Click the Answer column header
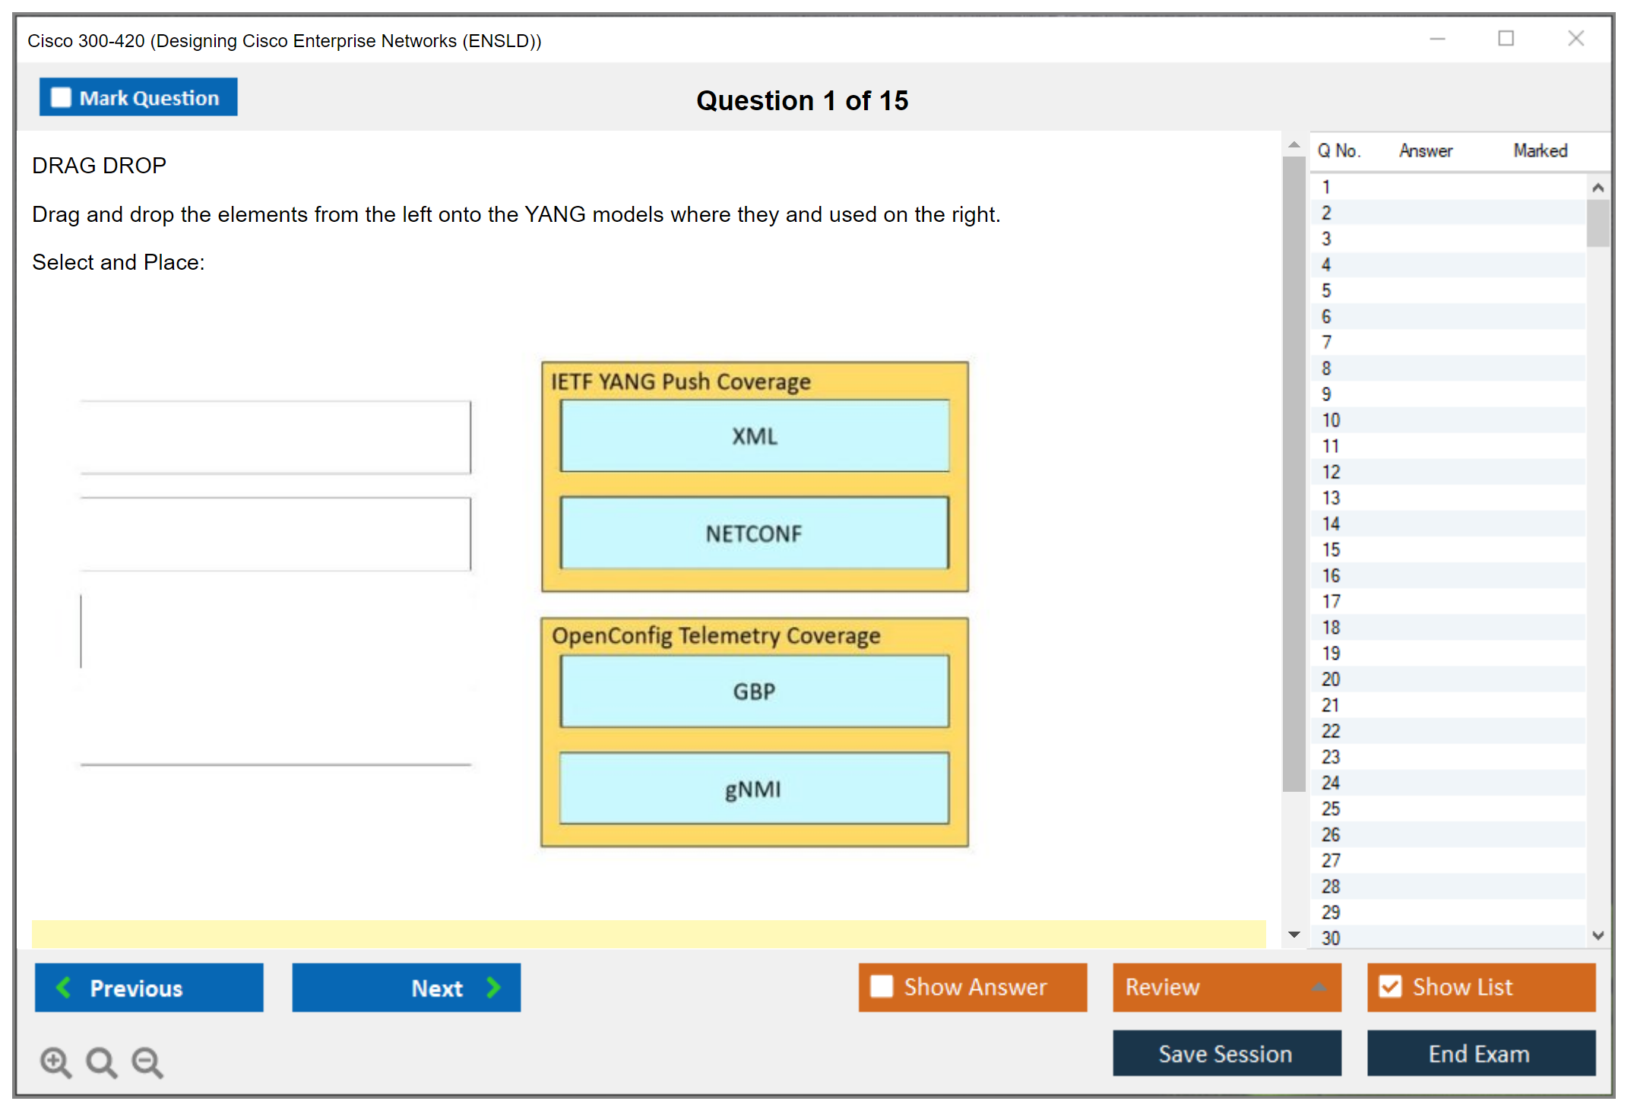The width and height of the screenshot is (1634, 1117). click(1425, 150)
